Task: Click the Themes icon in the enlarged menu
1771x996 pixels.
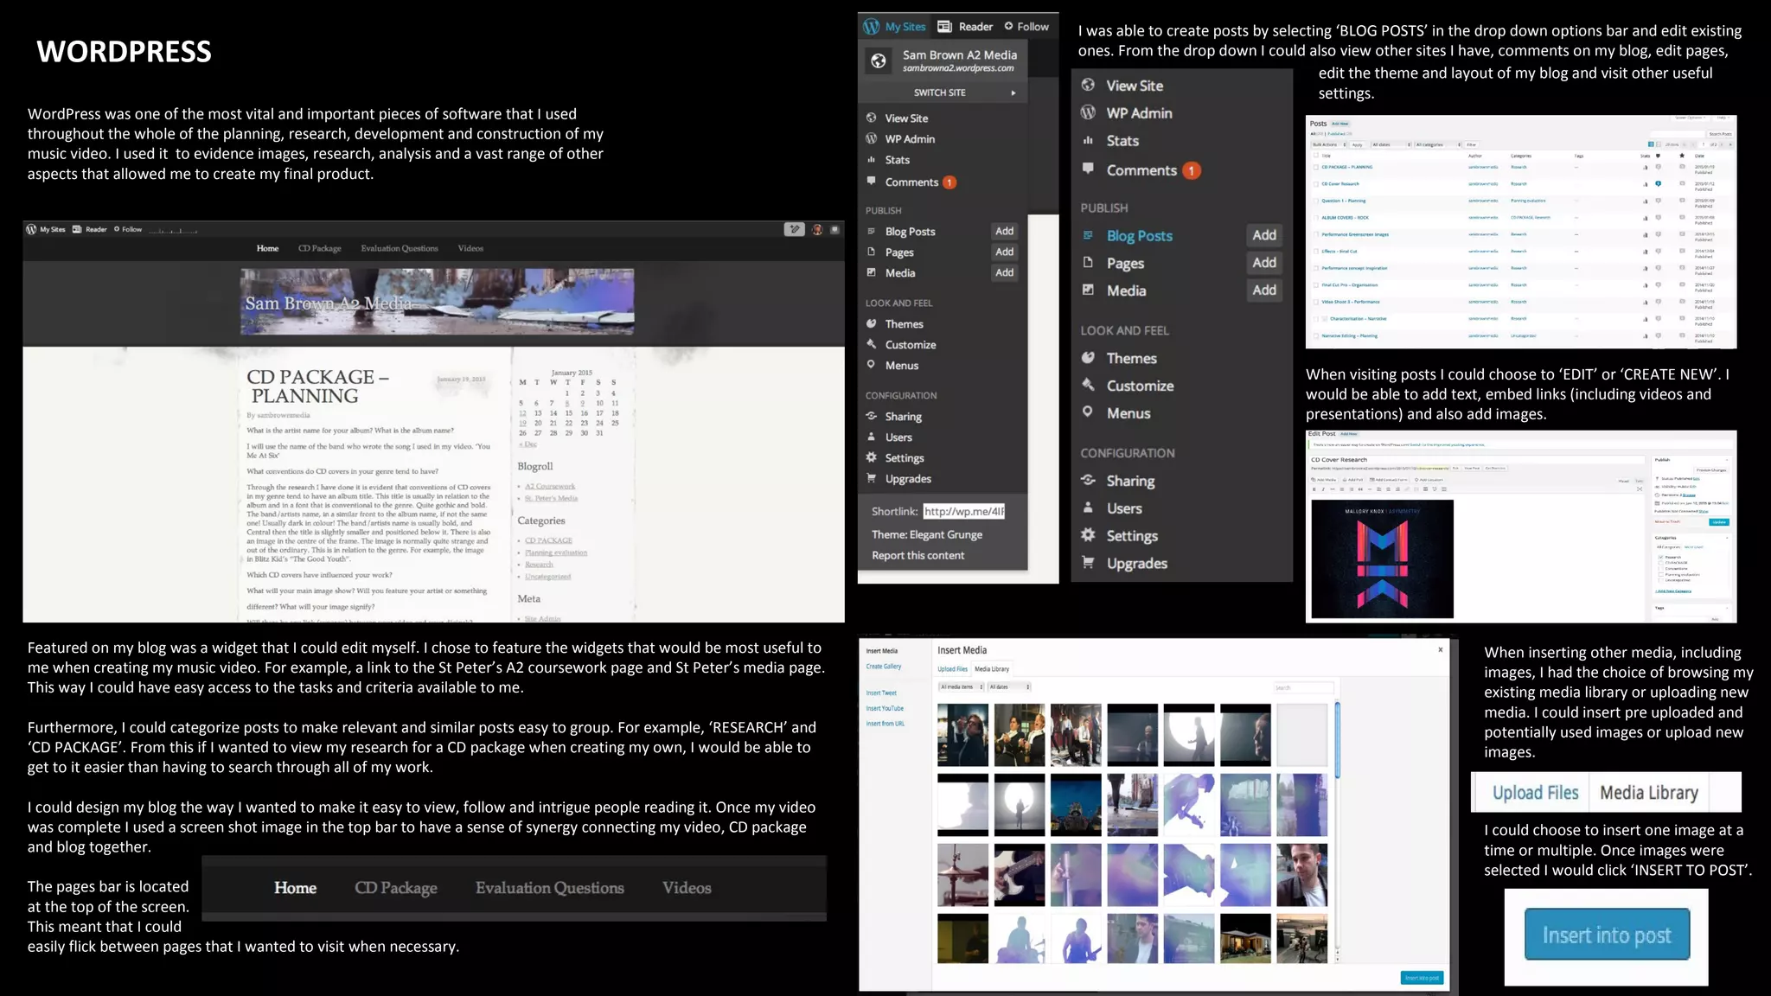Action: [1088, 357]
